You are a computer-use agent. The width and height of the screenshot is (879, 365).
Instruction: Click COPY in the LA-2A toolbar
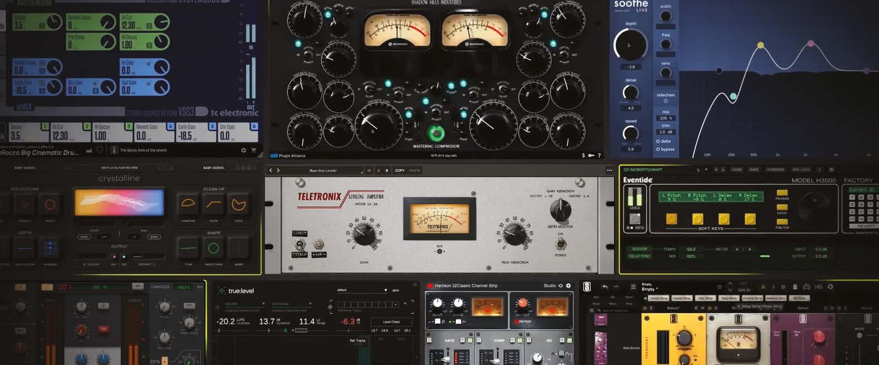click(400, 170)
